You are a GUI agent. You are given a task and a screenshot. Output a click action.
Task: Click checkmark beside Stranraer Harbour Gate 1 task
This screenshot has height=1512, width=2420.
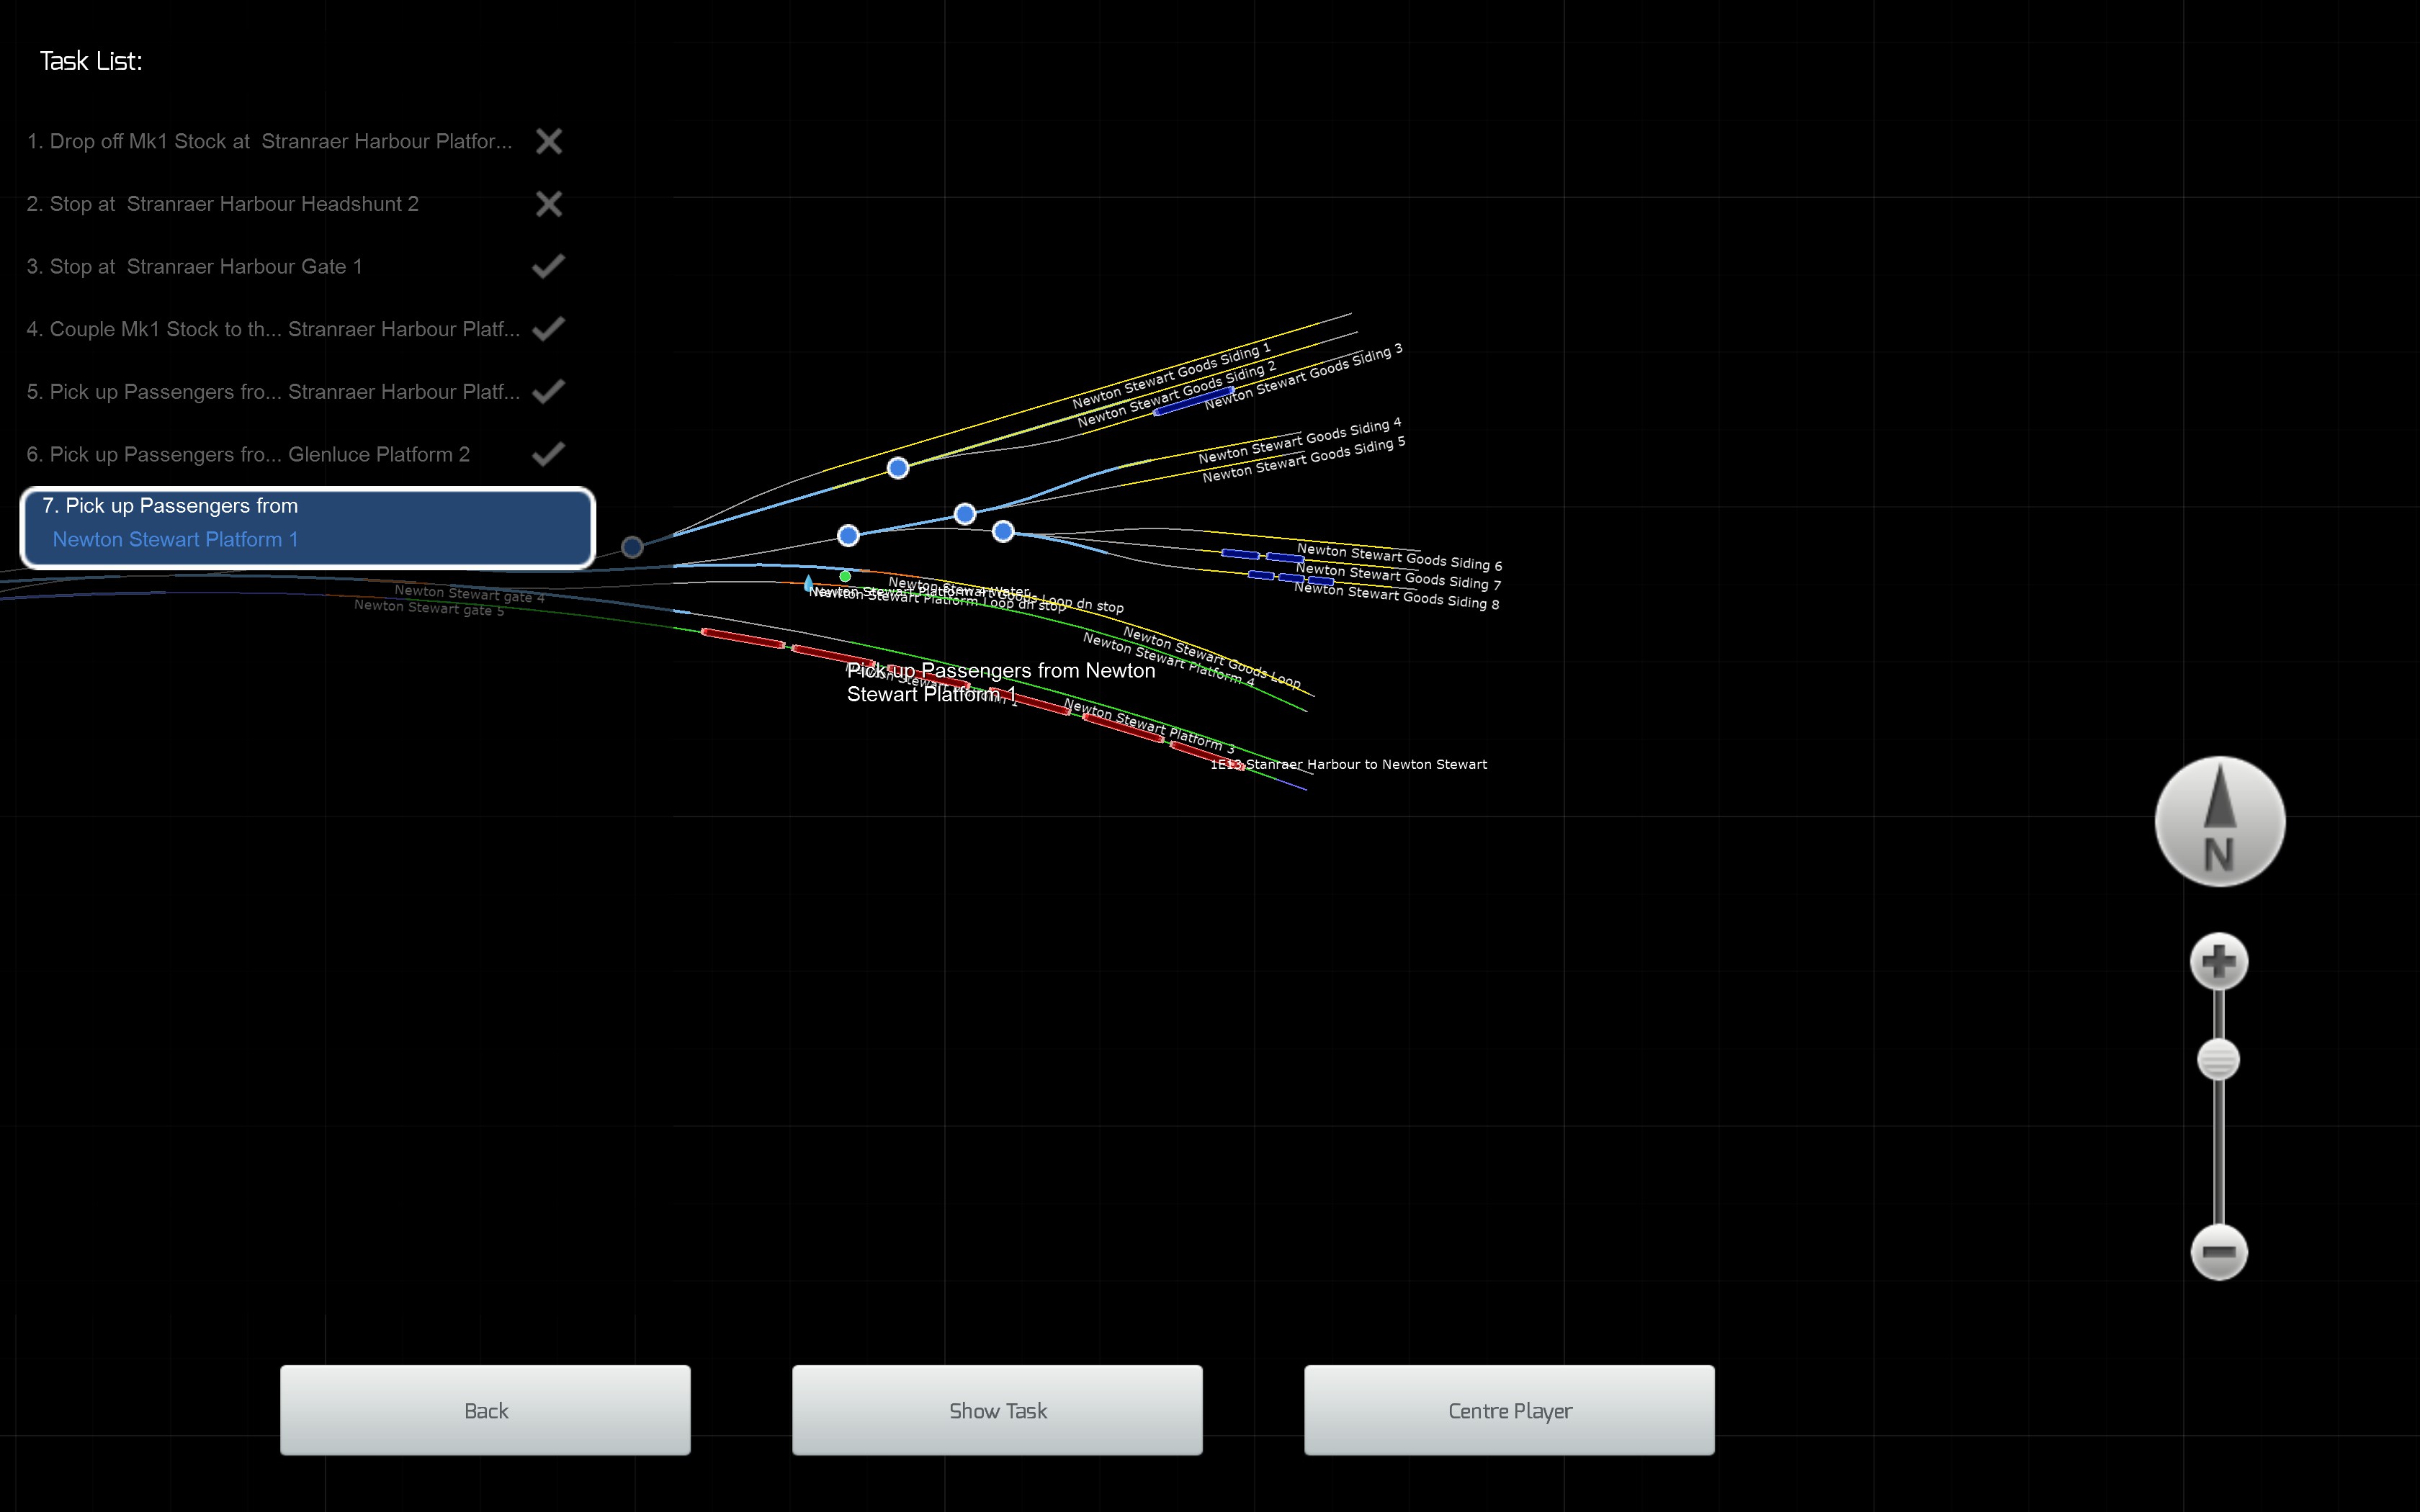click(x=548, y=266)
